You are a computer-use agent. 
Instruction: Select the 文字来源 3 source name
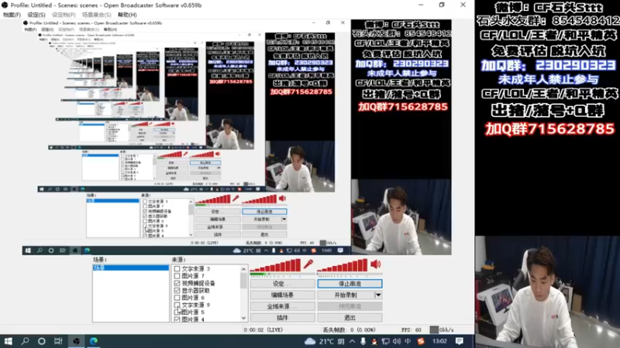click(196, 268)
